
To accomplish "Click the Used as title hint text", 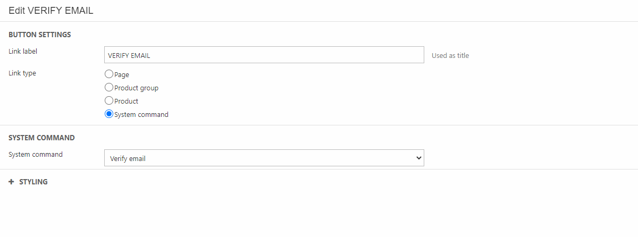I will click(450, 55).
